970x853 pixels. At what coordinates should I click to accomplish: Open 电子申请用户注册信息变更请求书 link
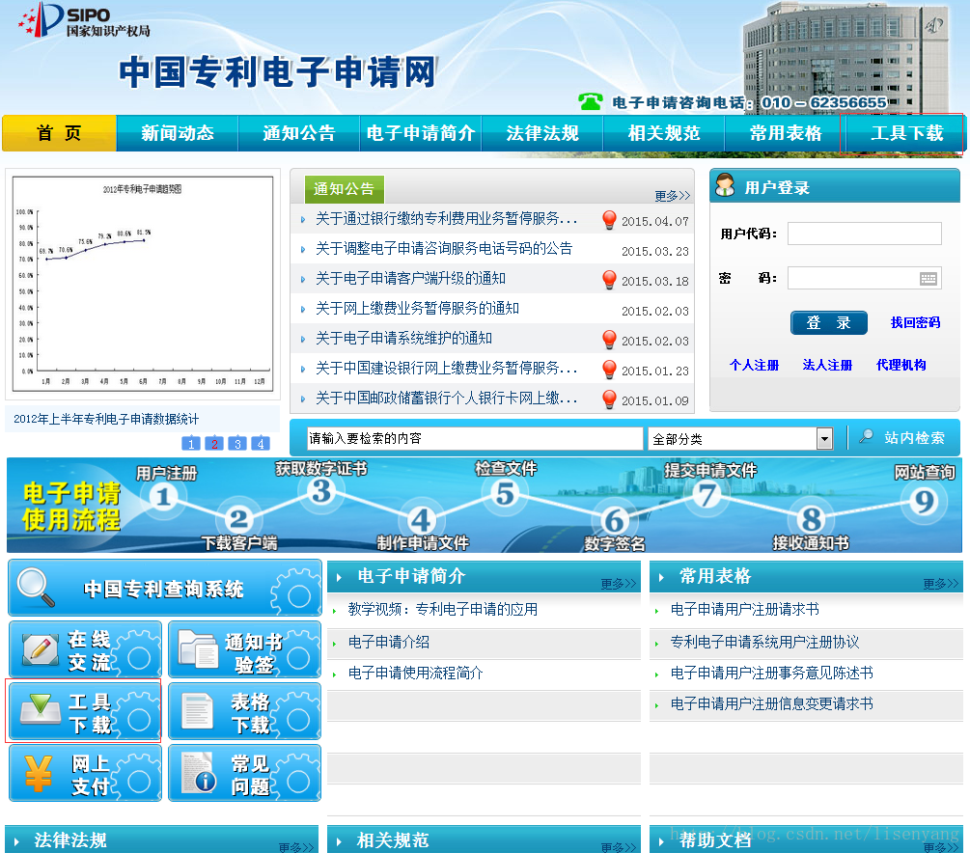pyautogui.click(x=772, y=704)
